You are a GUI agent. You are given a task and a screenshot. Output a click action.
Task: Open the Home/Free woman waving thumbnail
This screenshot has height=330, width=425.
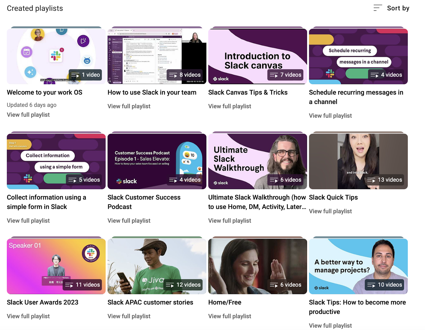pos(258,266)
